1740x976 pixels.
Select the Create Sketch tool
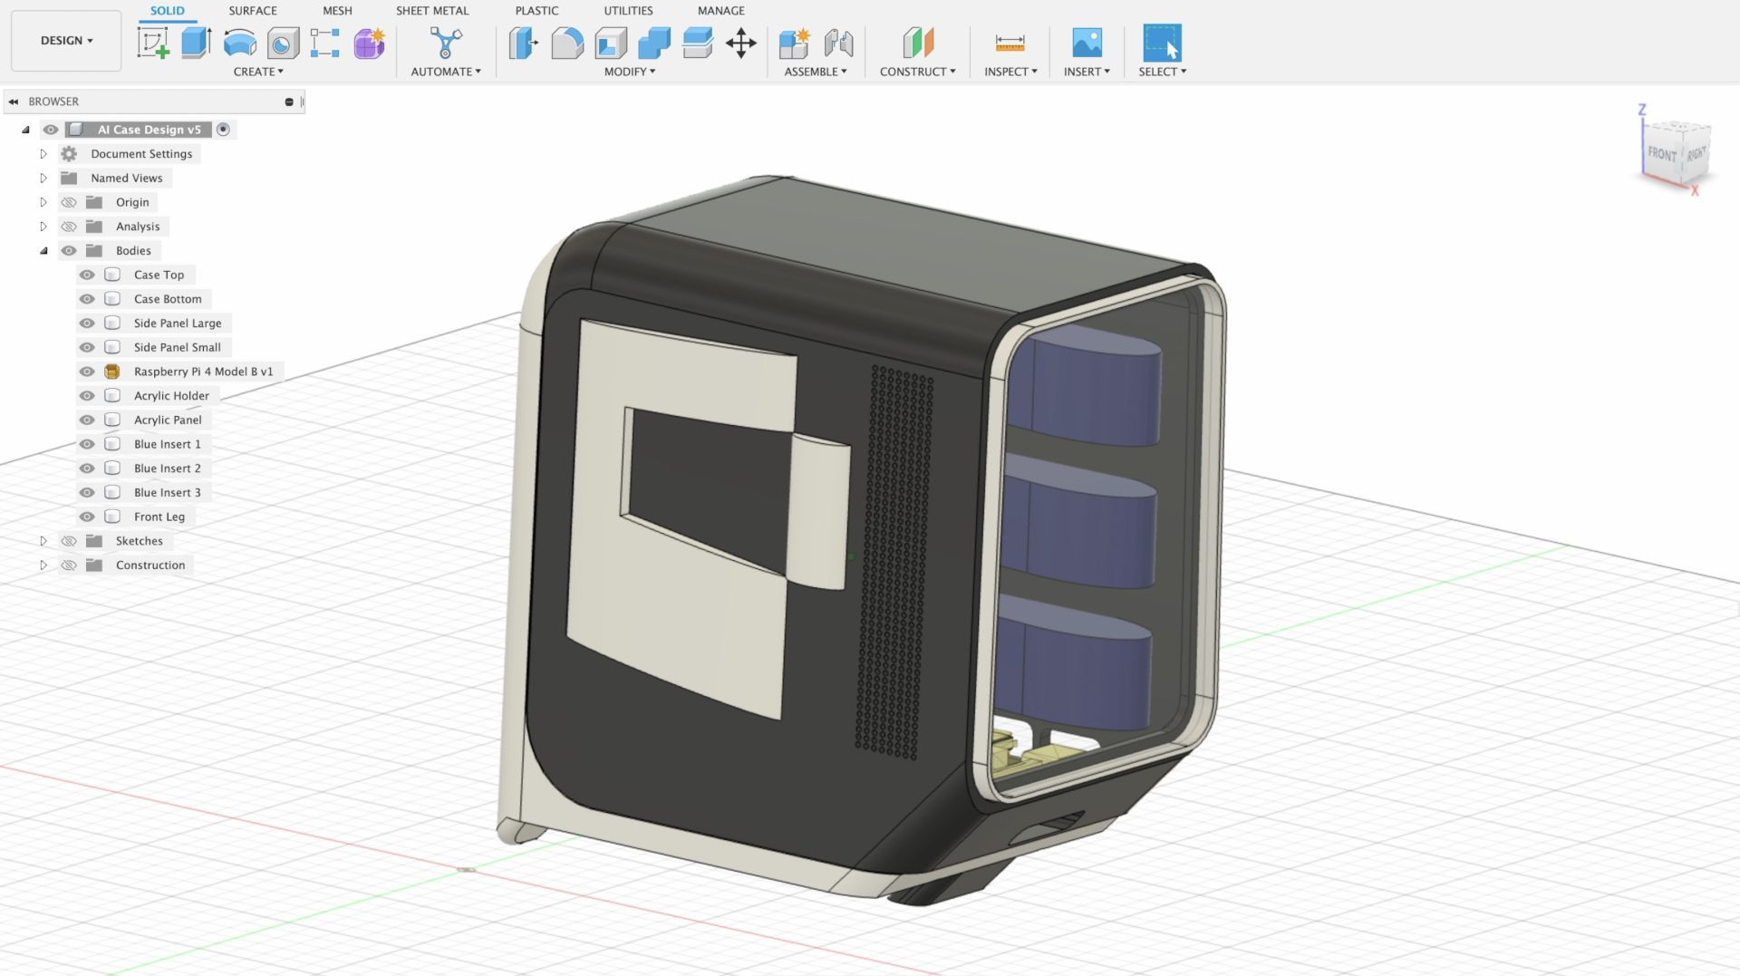(155, 43)
